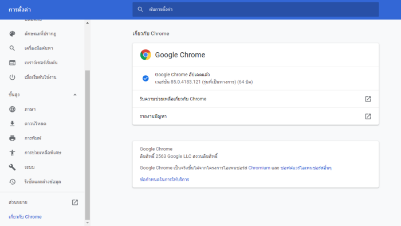The image size is (401, 226).
Task: Click the globe icon for ภาษา
Action: (x=12, y=109)
